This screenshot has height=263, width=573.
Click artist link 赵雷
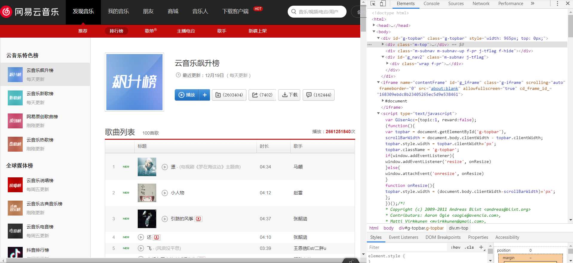click(x=298, y=193)
